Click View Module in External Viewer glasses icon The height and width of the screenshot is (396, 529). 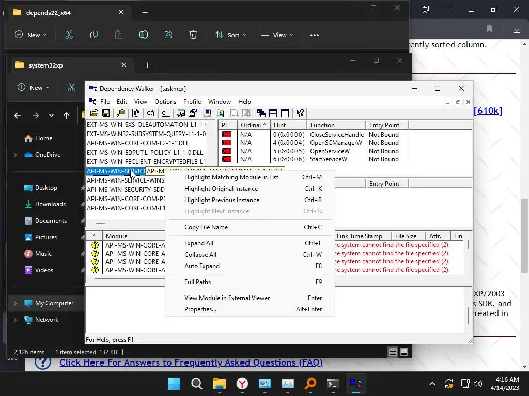[180, 113]
